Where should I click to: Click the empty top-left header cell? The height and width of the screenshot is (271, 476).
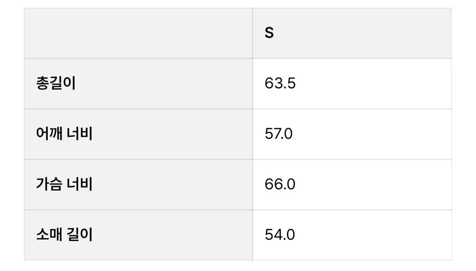(x=138, y=33)
